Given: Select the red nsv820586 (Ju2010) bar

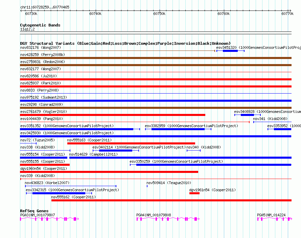Looking at the screenshot, I should (156, 79).
